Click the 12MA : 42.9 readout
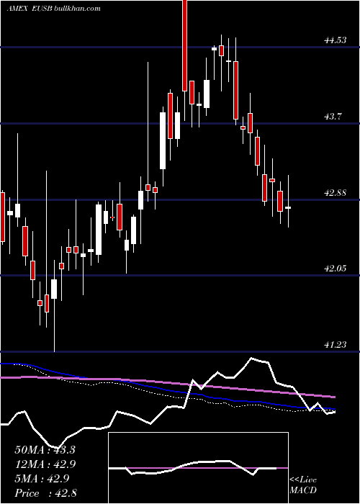 [45, 464]
